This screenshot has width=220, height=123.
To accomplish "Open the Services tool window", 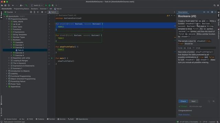I will (62, 119).
